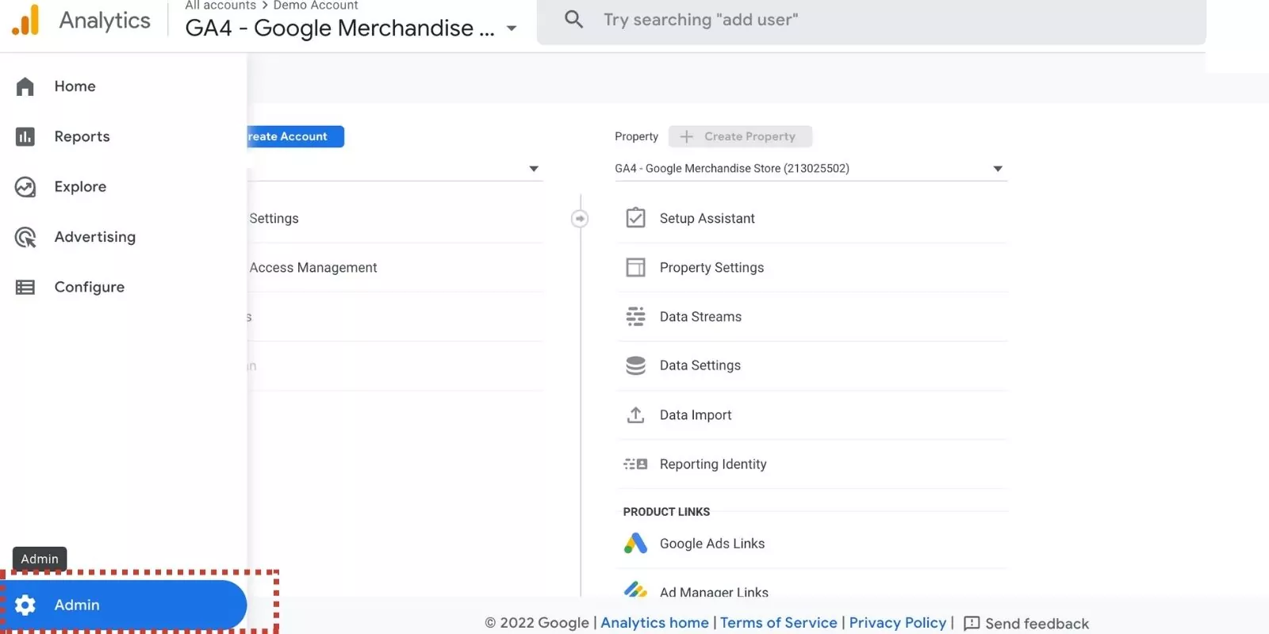Click the Home icon in sidebar

(x=25, y=86)
